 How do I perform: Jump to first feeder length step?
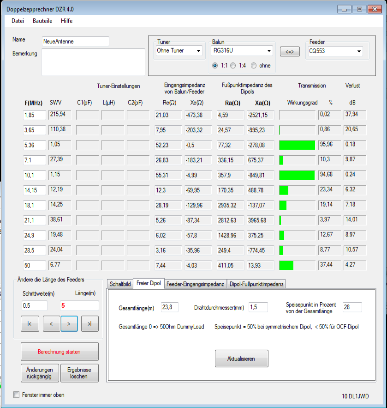[30, 324]
